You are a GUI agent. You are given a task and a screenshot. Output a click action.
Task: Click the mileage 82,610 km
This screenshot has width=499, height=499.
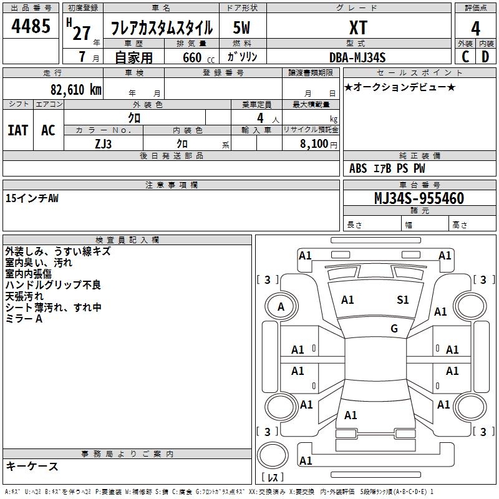click(x=75, y=89)
